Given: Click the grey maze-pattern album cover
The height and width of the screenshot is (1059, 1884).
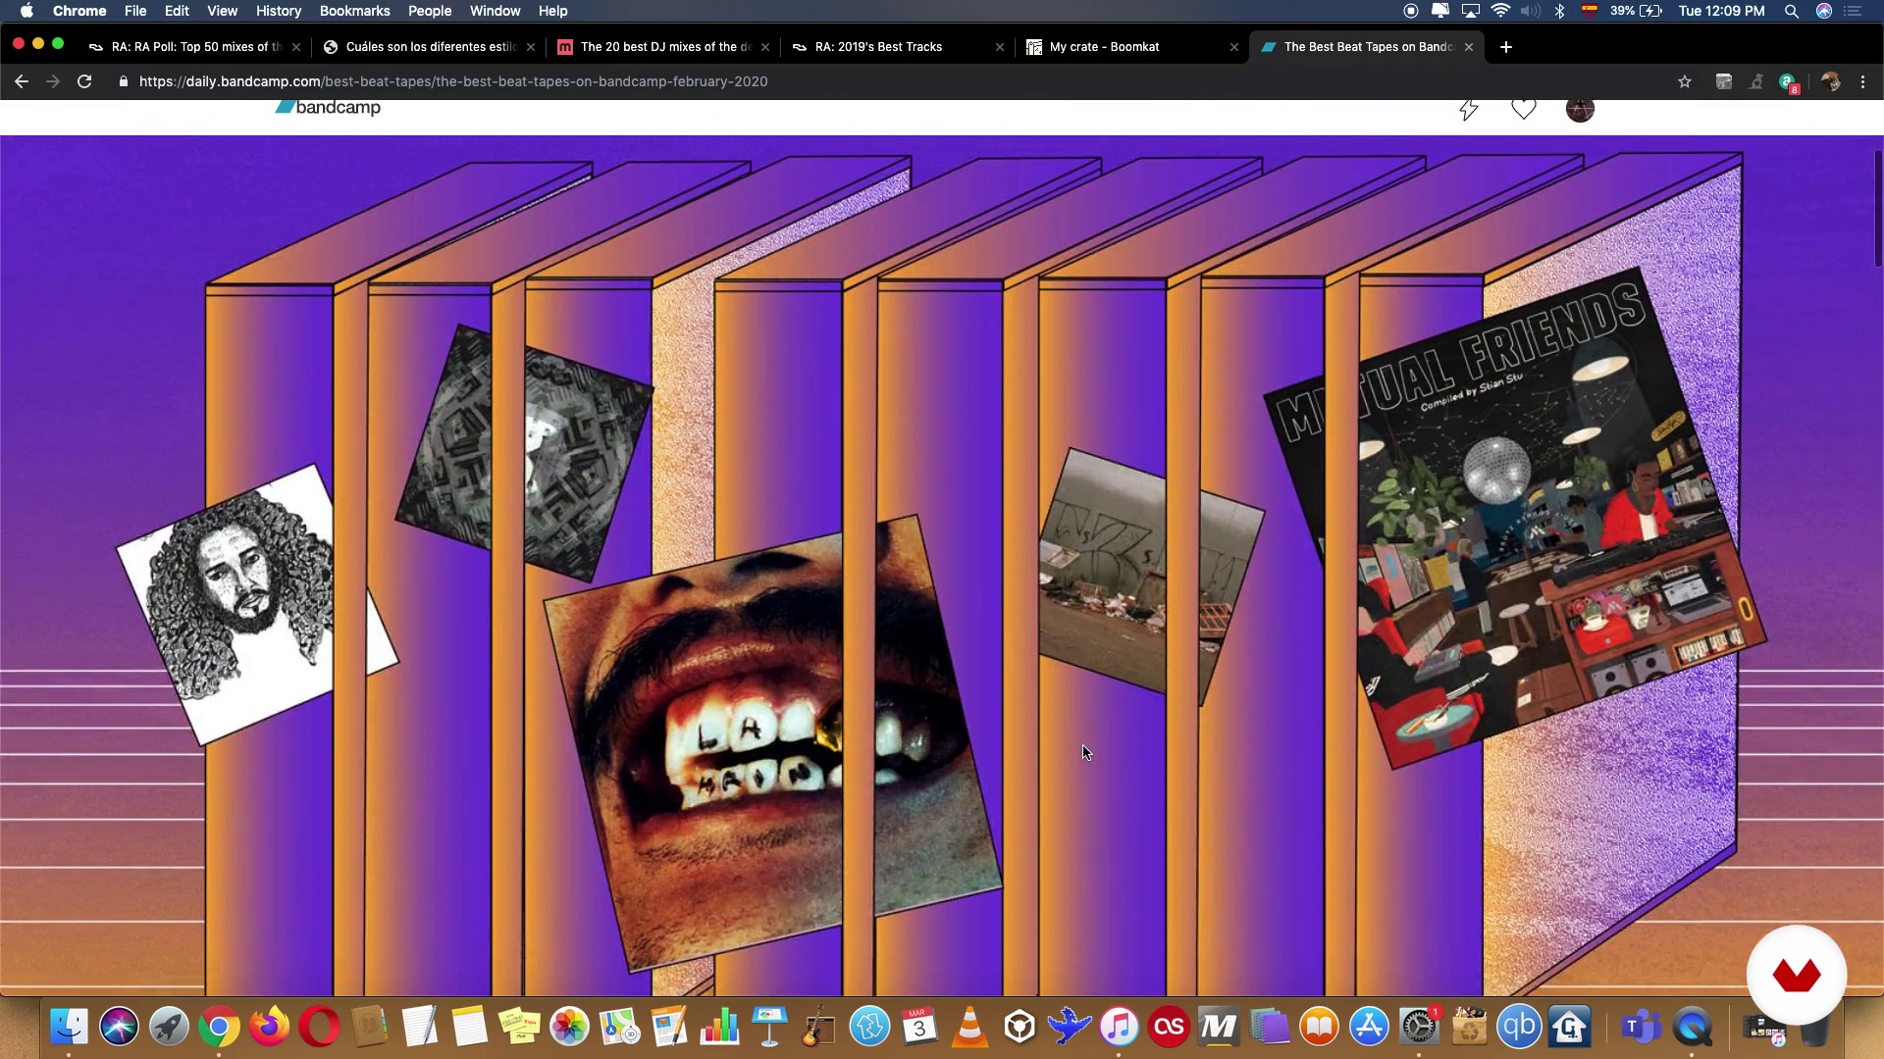Looking at the screenshot, I should [524, 453].
